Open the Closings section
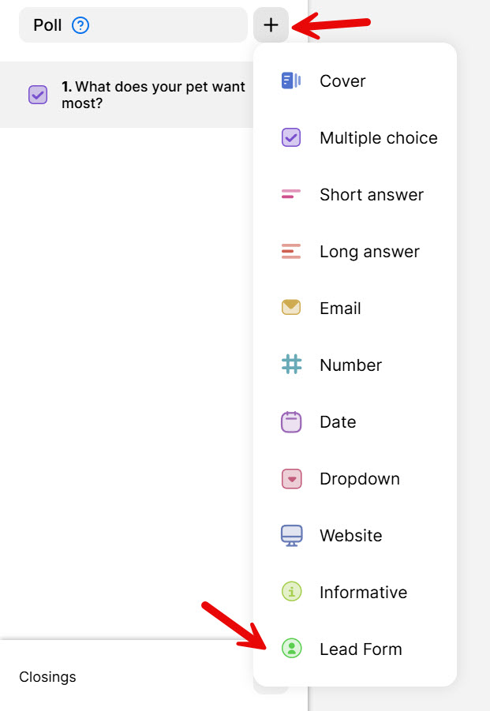 point(47,677)
